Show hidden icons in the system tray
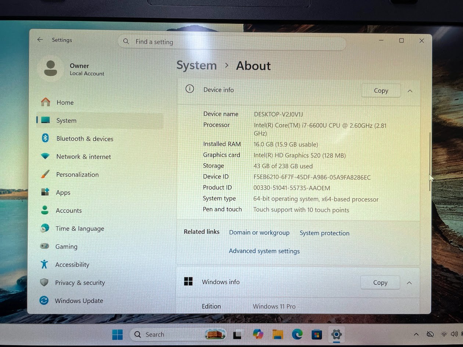 point(416,334)
